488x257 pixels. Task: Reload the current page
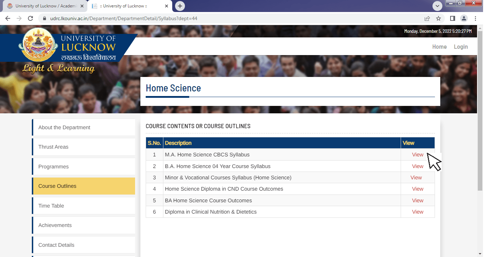pos(30,18)
